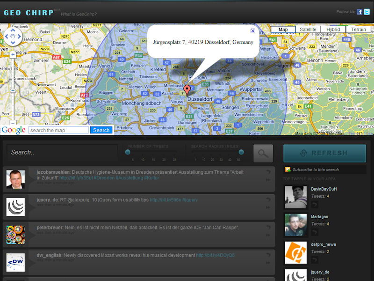
Task: Click the Refresh button
Action: 324,153
